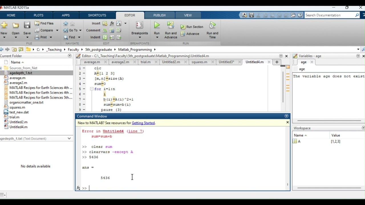The width and height of the screenshot is (365, 205).
Task: Switch to the VIEW tab
Action: [x=188, y=15]
